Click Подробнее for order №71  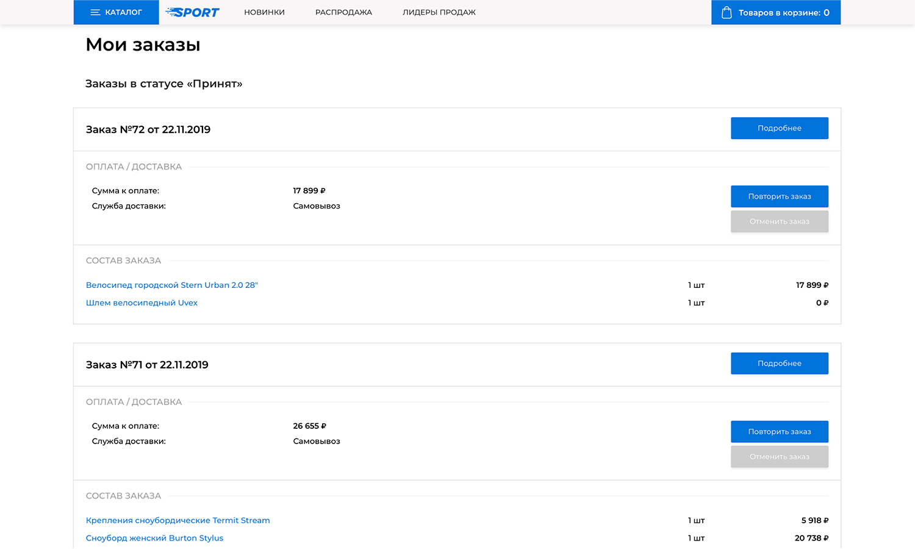pyautogui.click(x=779, y=364)
